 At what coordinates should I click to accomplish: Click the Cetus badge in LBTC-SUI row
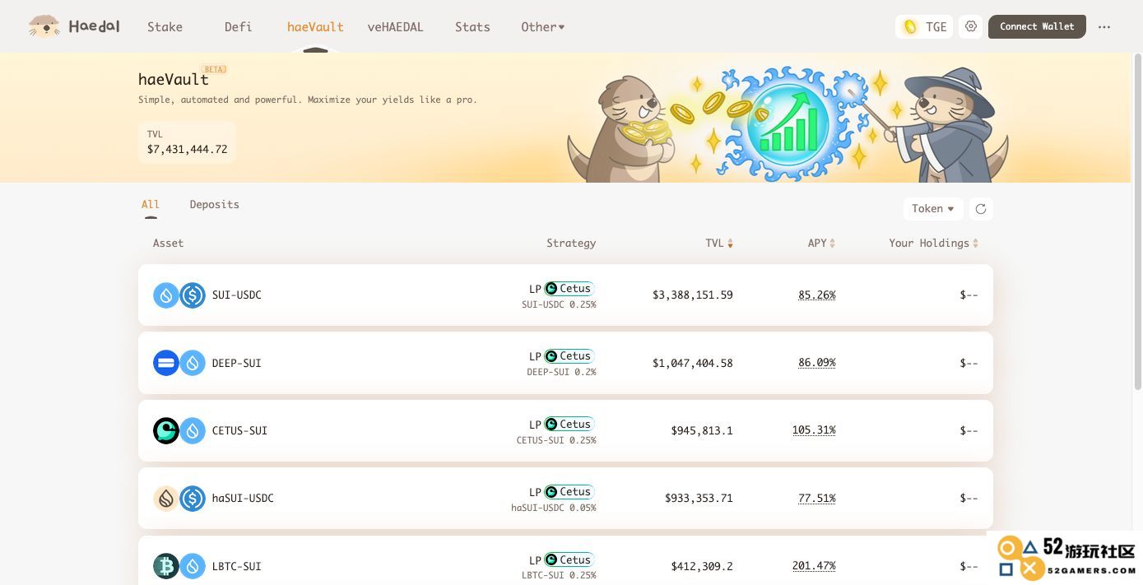(569, 559)
